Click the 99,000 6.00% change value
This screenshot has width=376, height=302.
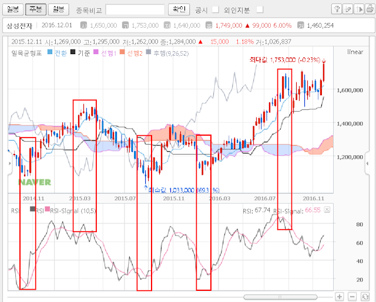[x=272, y=25]
